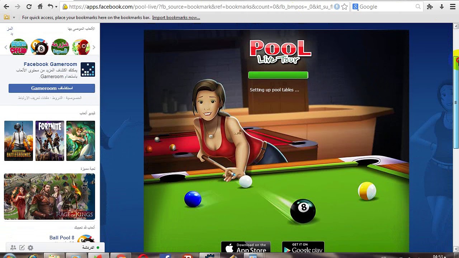Open the Arabic farm game icon
The image size is (459, 258).
(60, 47)
